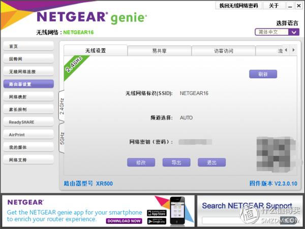The image size is (305, 229).
Task: Click the App Store badge
Action: (x=157, y=213)
